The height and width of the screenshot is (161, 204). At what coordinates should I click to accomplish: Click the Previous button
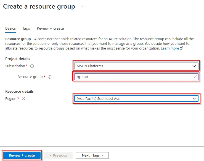pyautogui.click(x=58, y=155)
